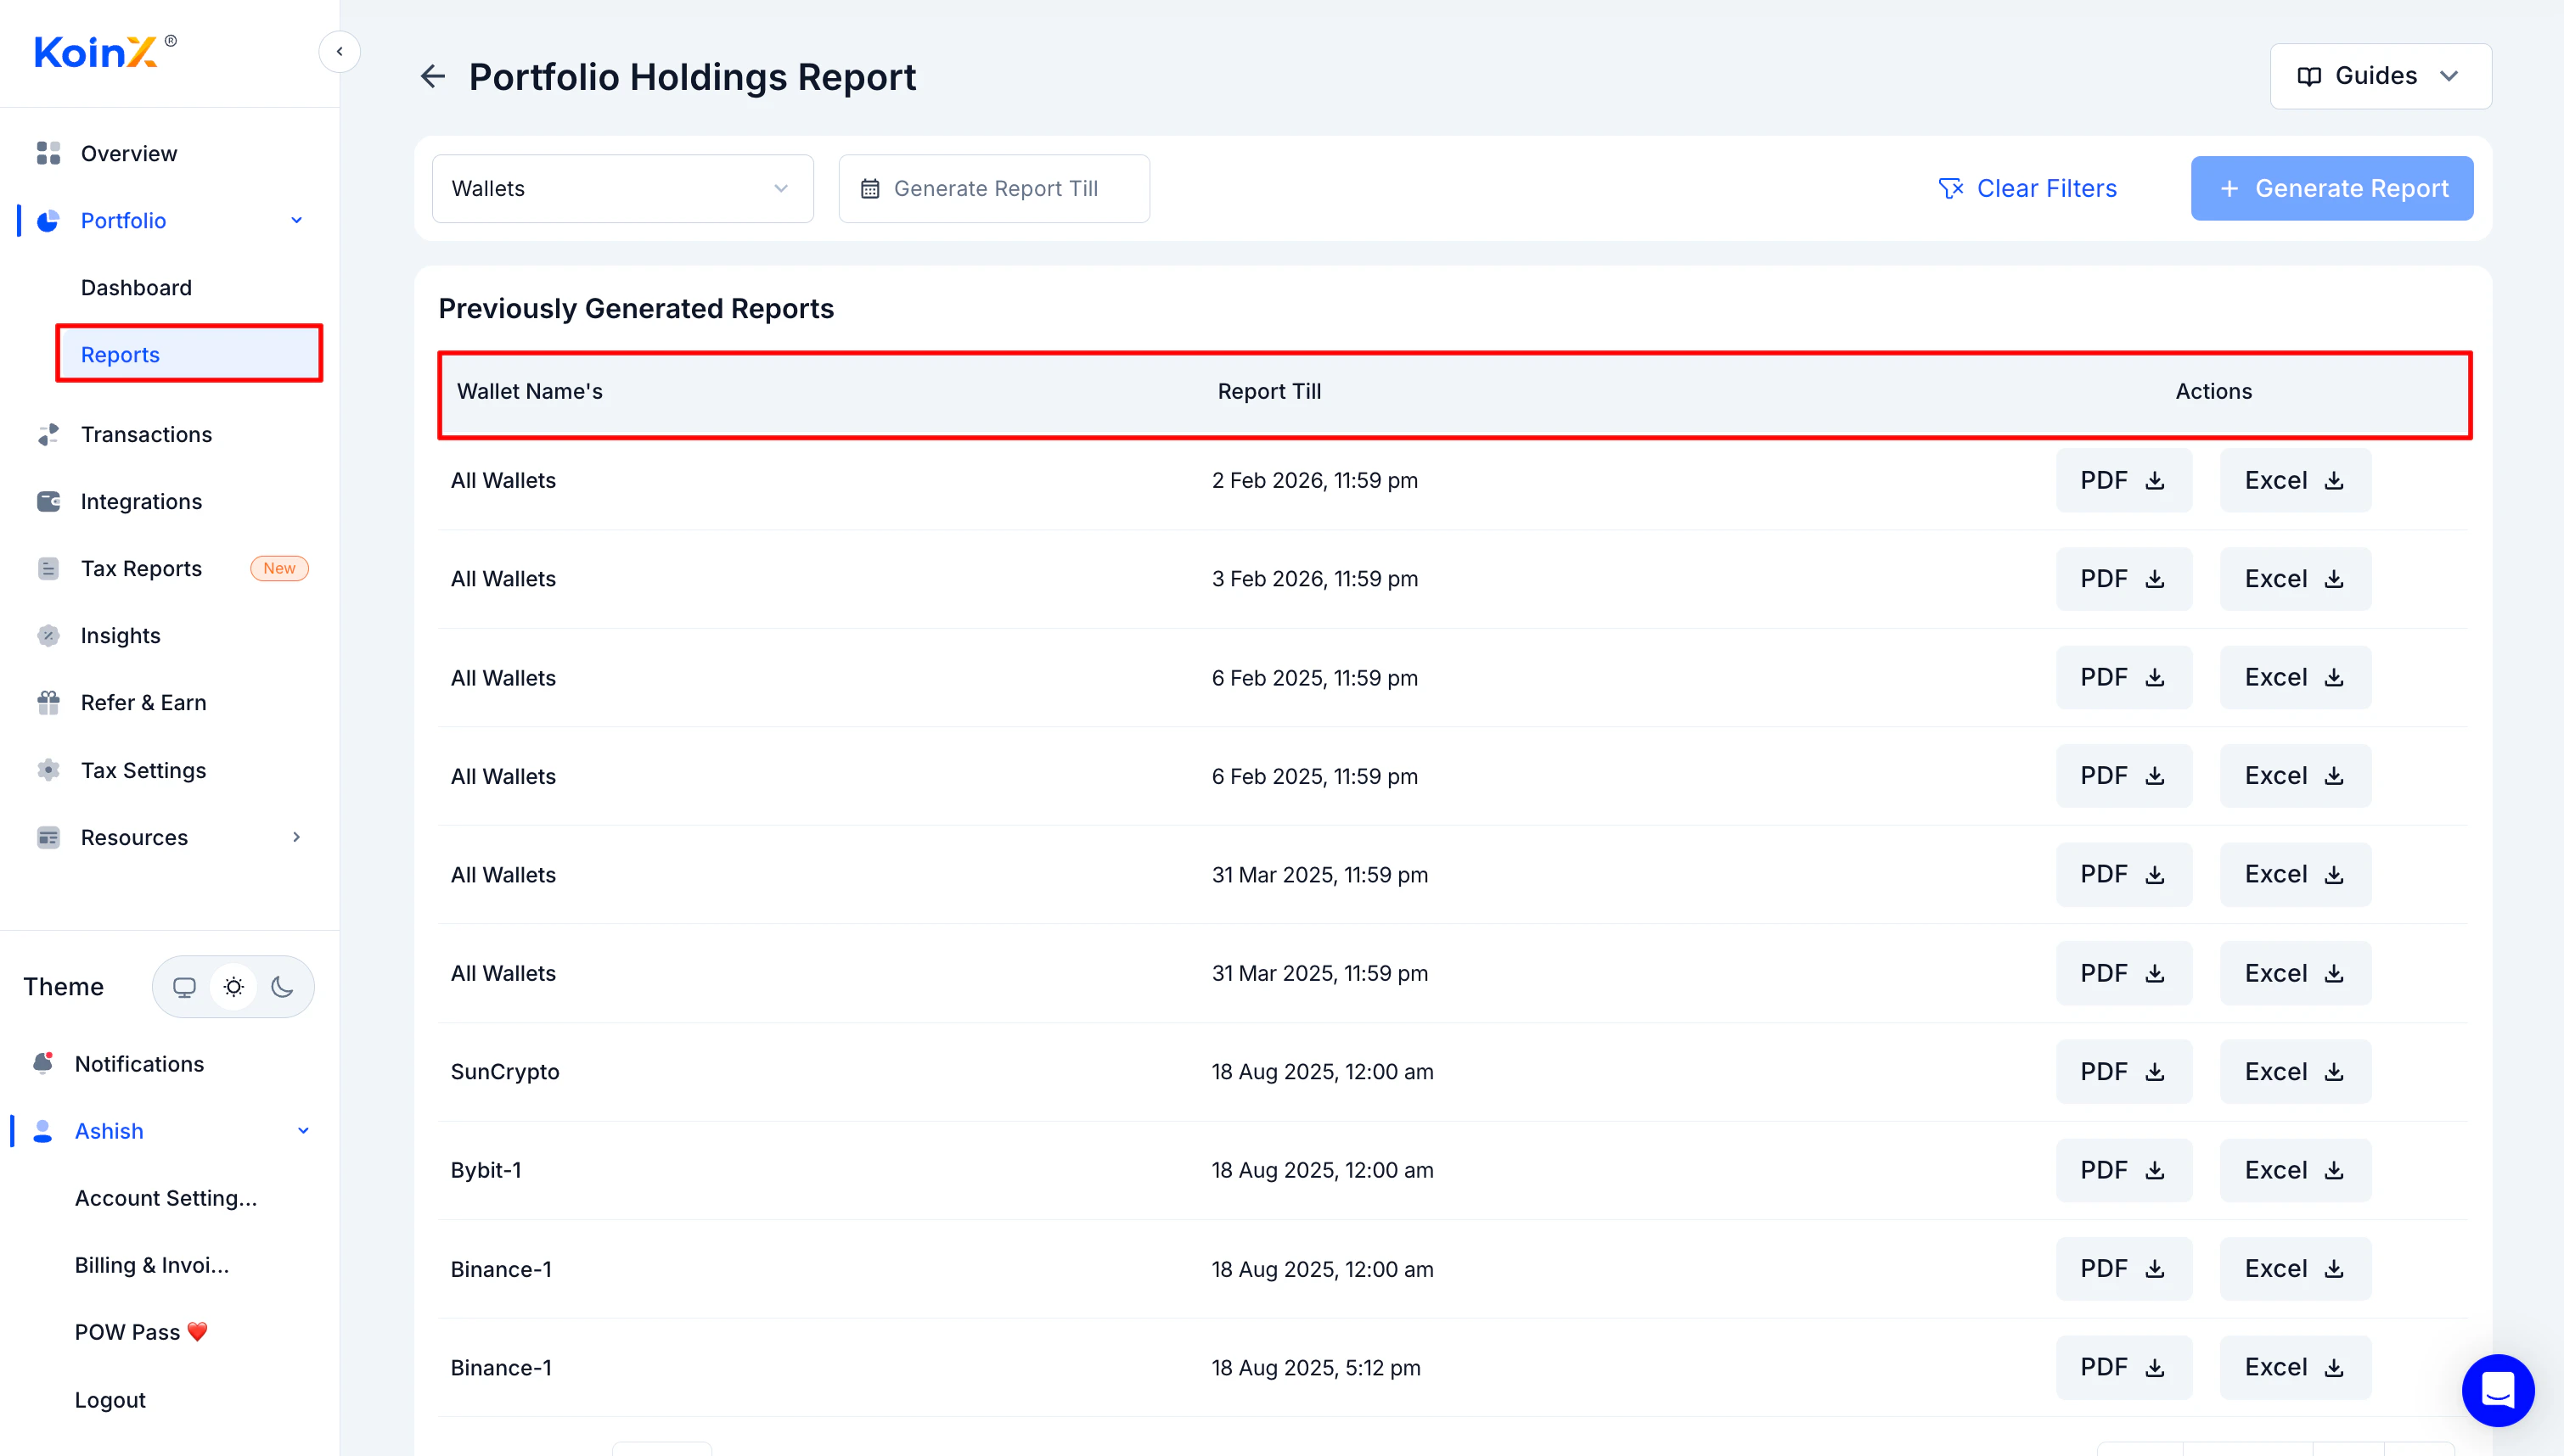Open the Wallets dropdown
Image resolution: width=2564 pixels, height=1456 pixels.
pyautogui.click(x=622, y=189)
